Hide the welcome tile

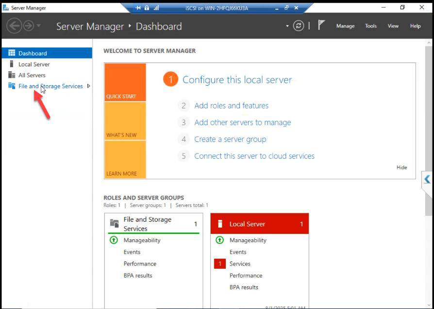pyautogui.click(x=401, y=168)
